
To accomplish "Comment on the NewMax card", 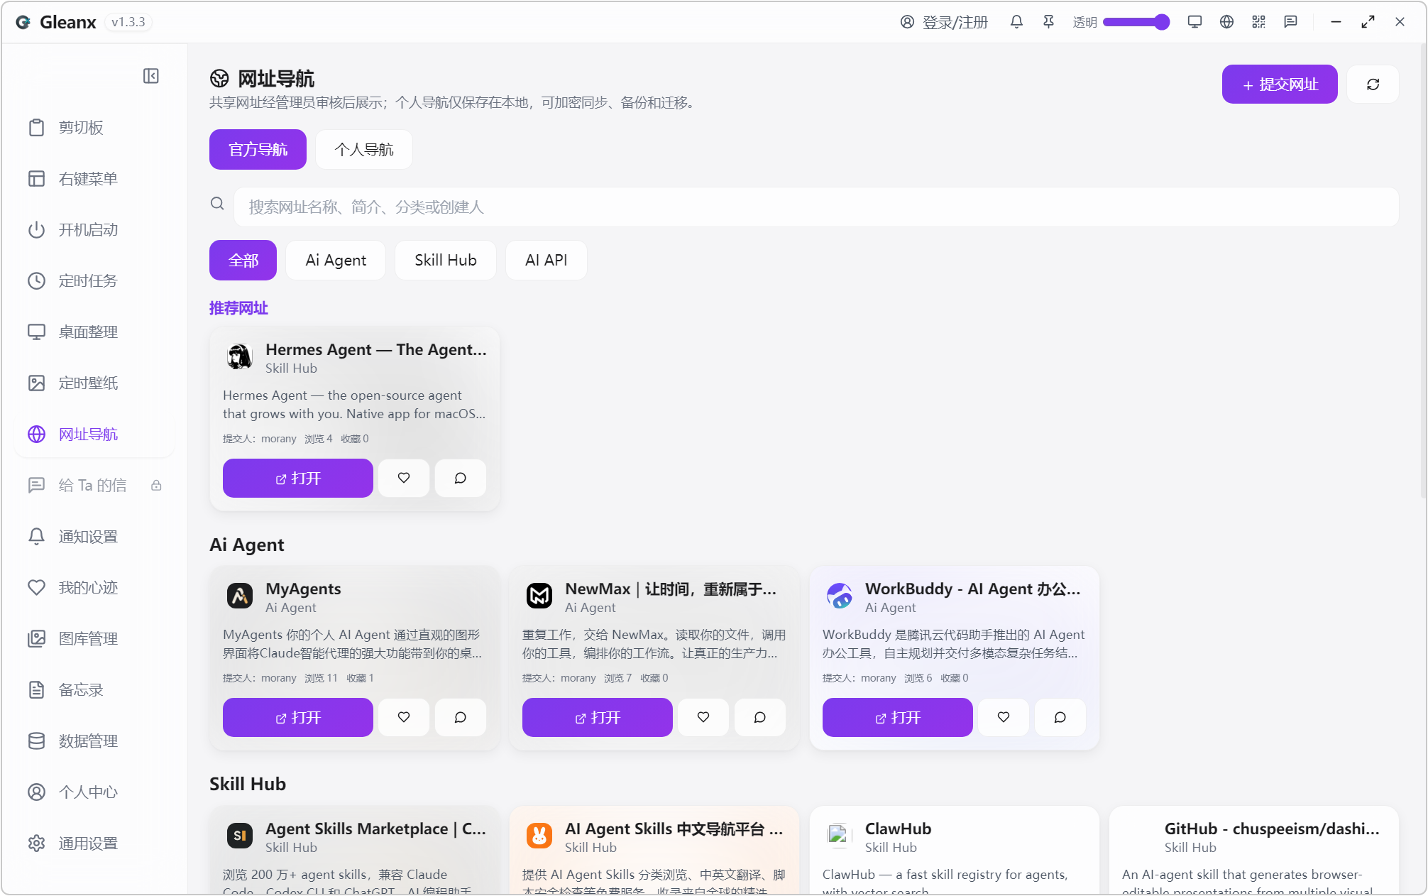I will (x=760, y=717).
